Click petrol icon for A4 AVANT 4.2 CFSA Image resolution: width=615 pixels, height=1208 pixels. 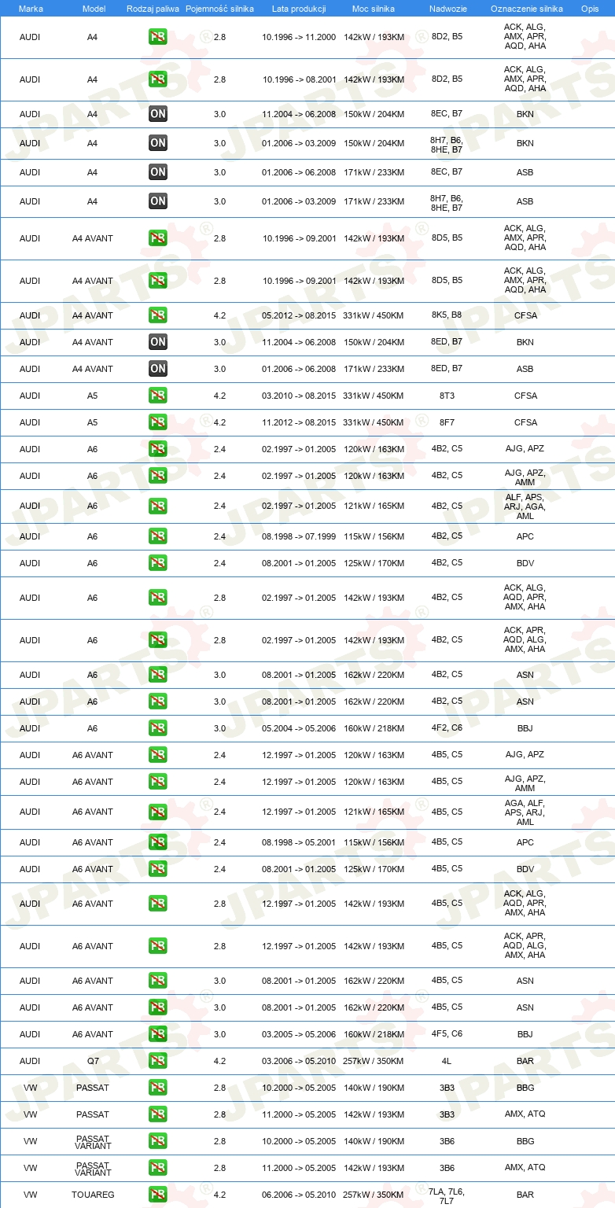158,315
